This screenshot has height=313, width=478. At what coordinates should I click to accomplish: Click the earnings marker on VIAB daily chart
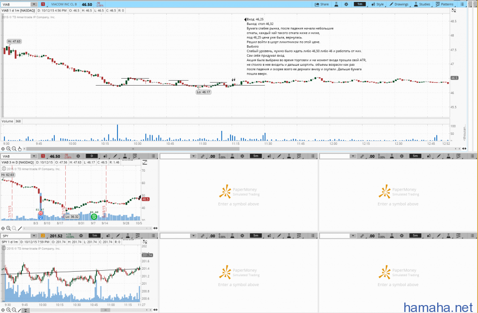coord(40,213)
